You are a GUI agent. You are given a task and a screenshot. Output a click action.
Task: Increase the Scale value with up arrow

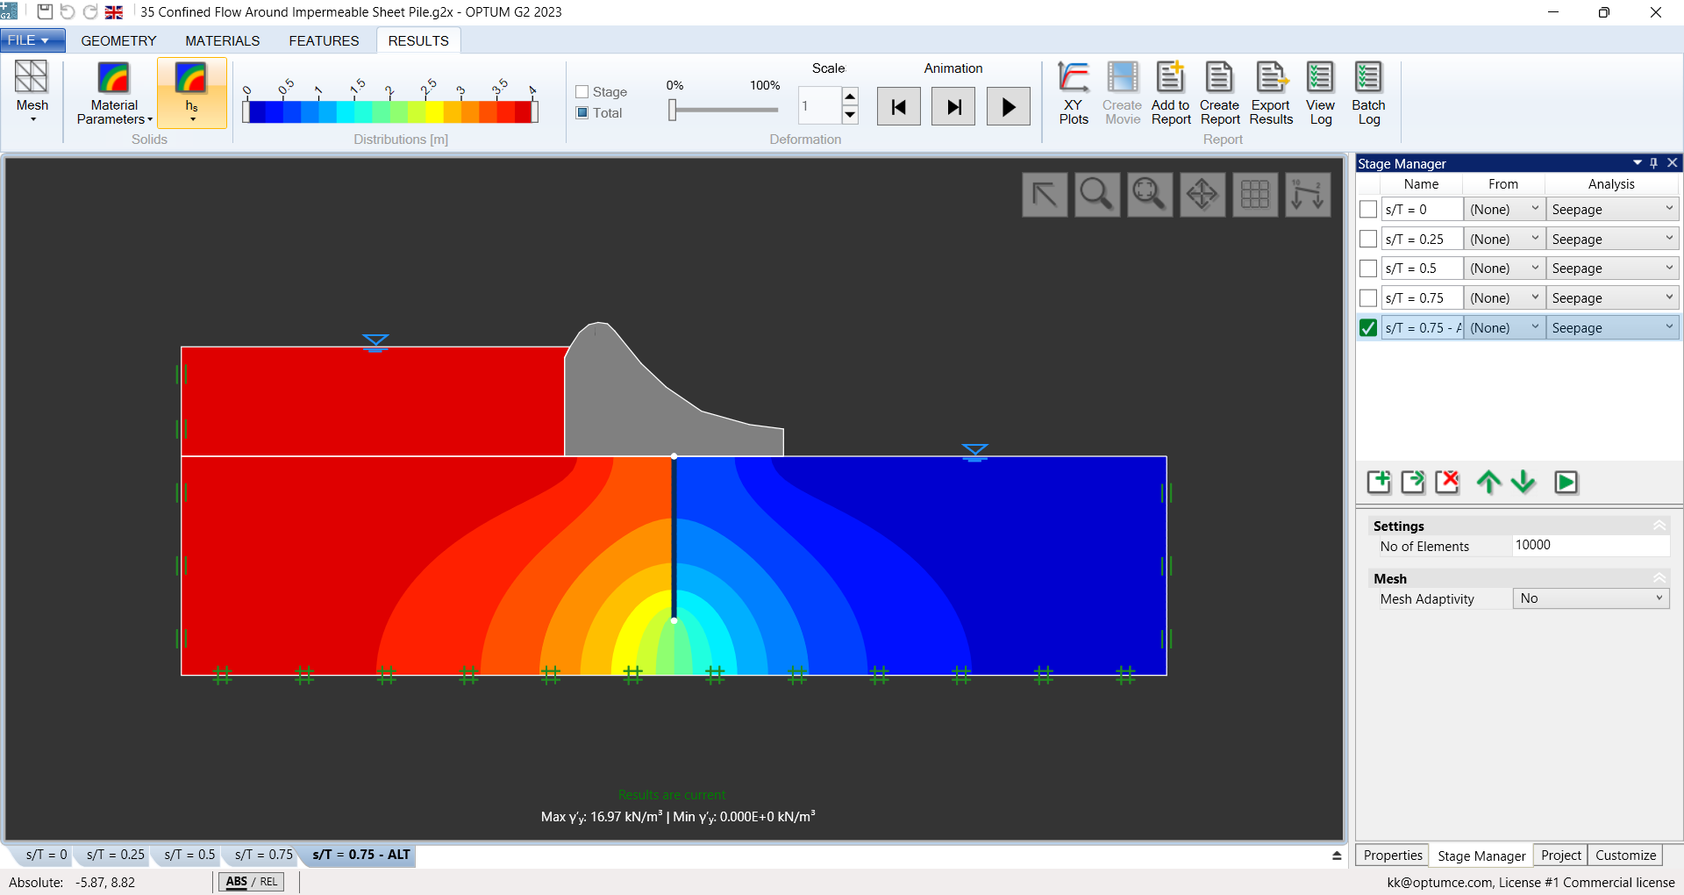[850, 97]
